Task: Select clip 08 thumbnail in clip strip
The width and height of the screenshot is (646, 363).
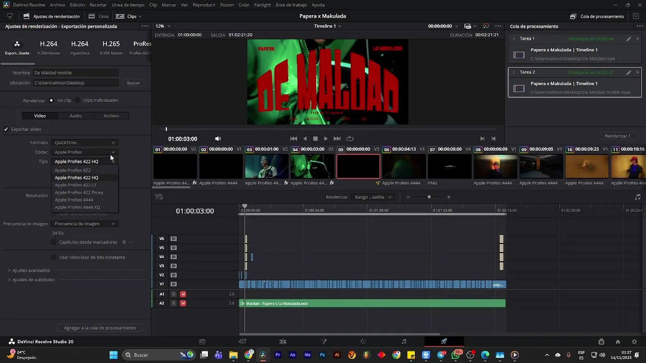Action: click(496, 166)
